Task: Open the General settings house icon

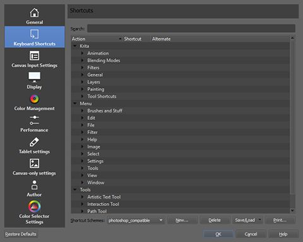Action: [x=35, y=13]
